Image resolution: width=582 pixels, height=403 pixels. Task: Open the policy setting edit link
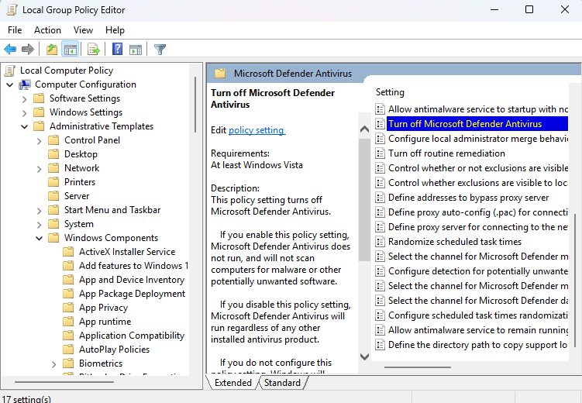pos(257,130)
